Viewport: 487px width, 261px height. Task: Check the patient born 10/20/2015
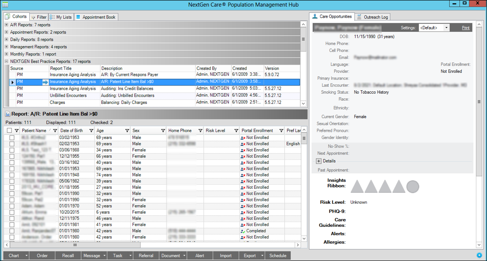(12, 212)
